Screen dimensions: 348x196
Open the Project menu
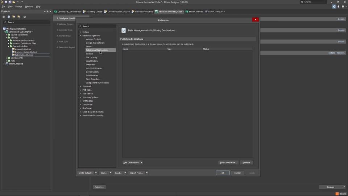tap(18, 7)
